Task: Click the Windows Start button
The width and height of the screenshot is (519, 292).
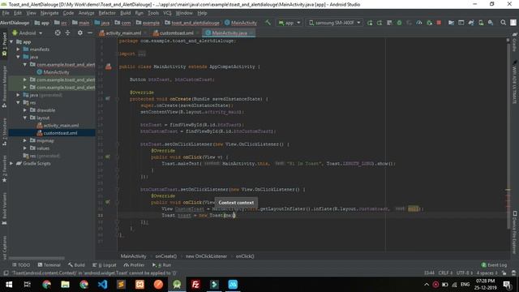Action: 9,285
